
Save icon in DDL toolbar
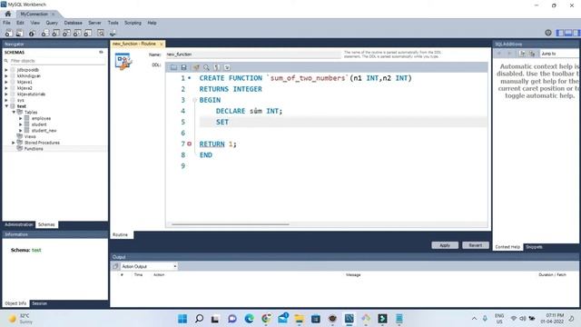183,67
